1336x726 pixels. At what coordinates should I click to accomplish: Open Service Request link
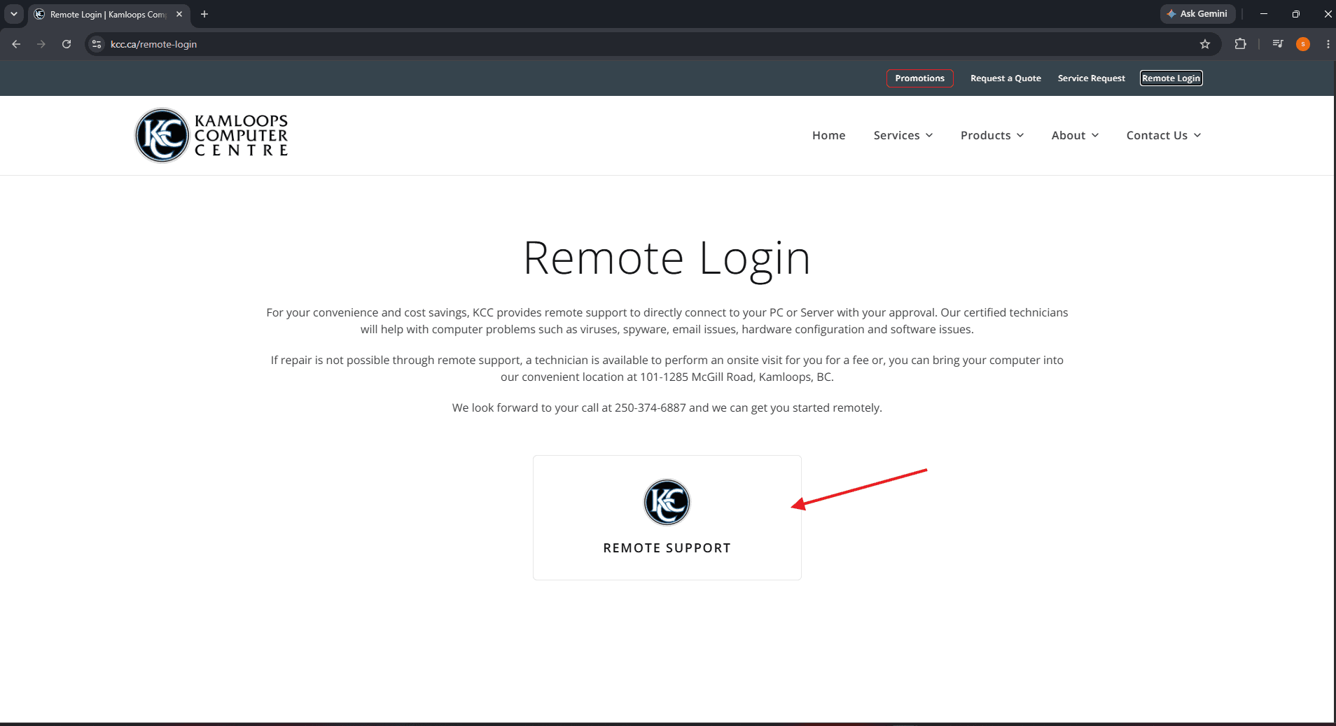(1091, 78)
